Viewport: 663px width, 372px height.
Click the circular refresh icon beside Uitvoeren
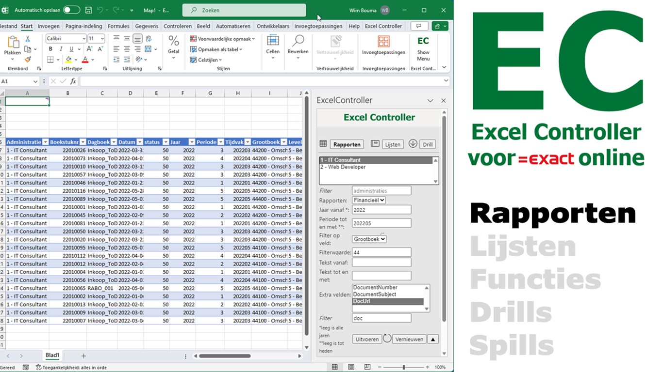(387, 338)
